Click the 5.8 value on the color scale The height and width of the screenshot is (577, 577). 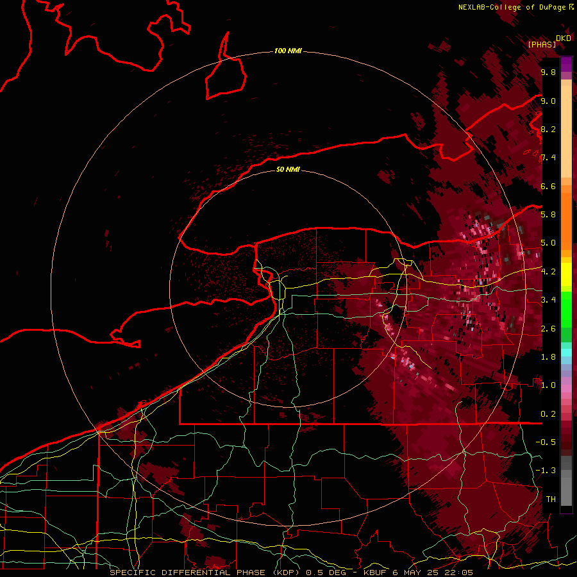pos(548,215)
